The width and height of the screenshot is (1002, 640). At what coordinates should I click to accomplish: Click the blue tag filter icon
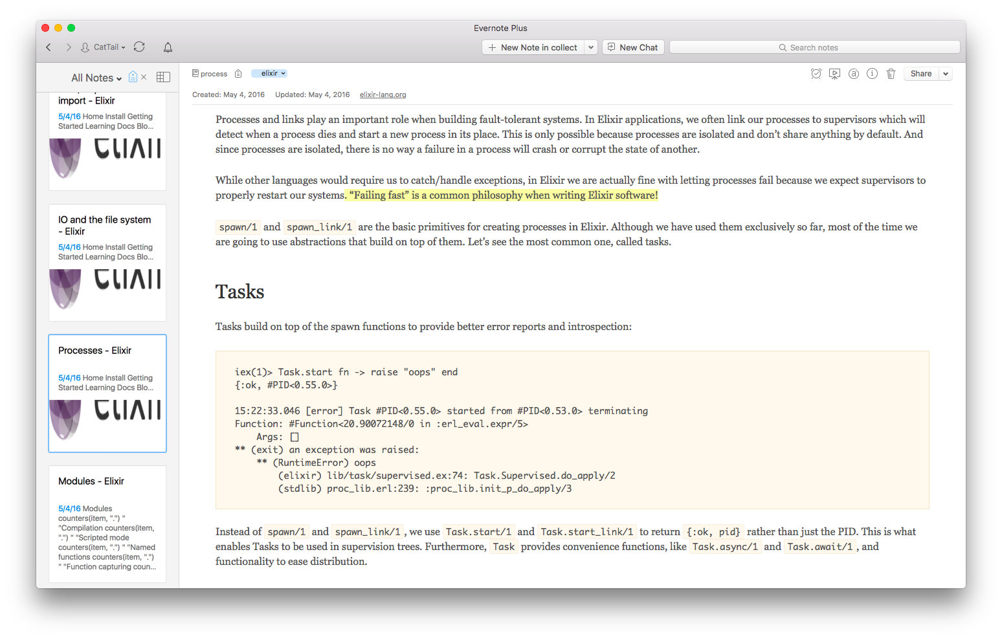coord(133,77)
